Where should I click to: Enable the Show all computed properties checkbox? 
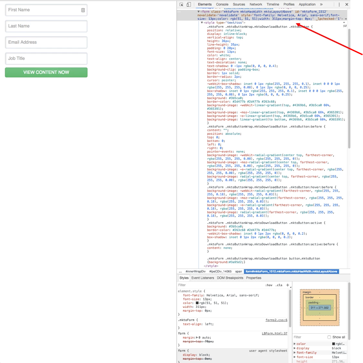coord(329,337)
